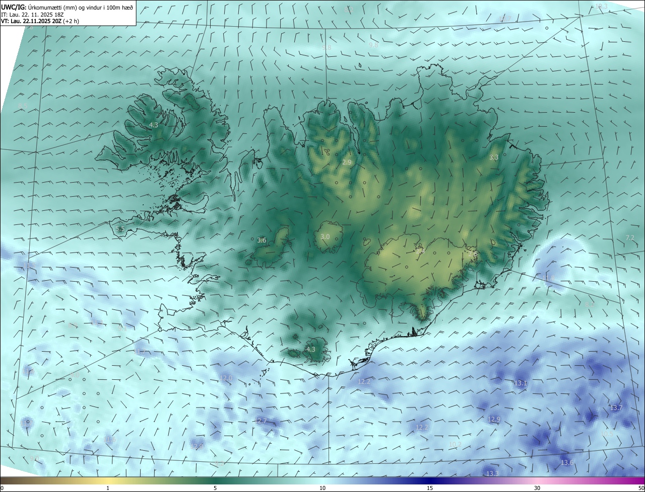Click the 15 tick label on the color scale

coord(430,488)
